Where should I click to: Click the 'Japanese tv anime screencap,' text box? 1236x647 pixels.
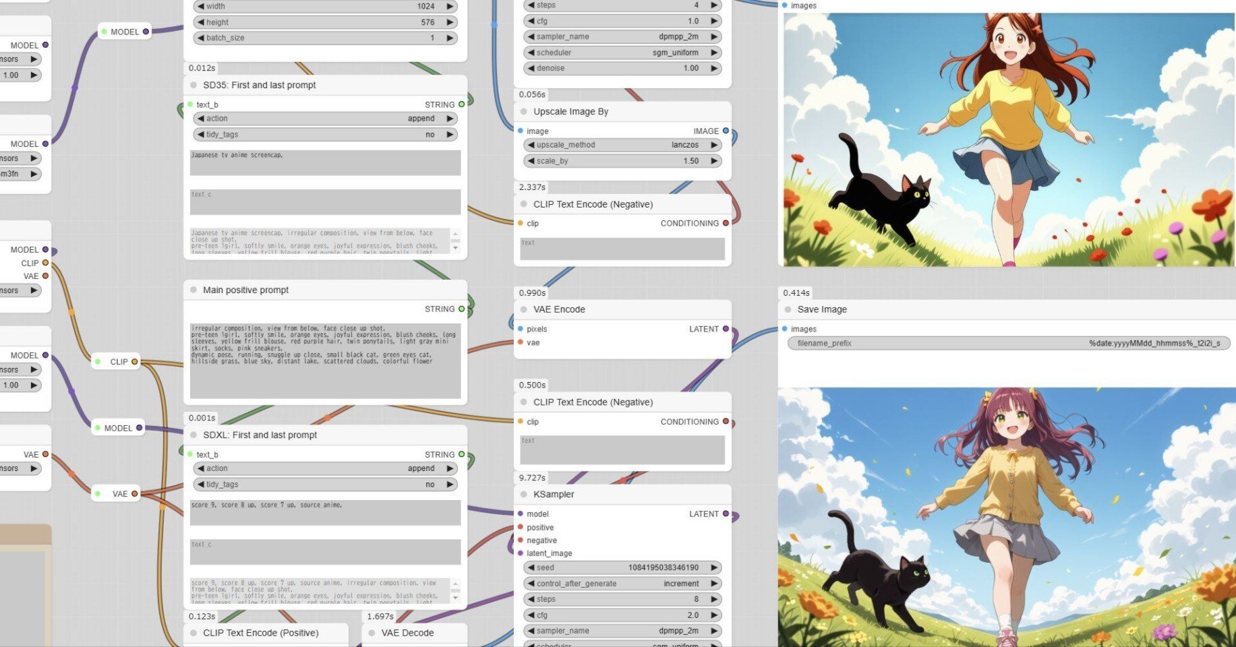(325, 162)
